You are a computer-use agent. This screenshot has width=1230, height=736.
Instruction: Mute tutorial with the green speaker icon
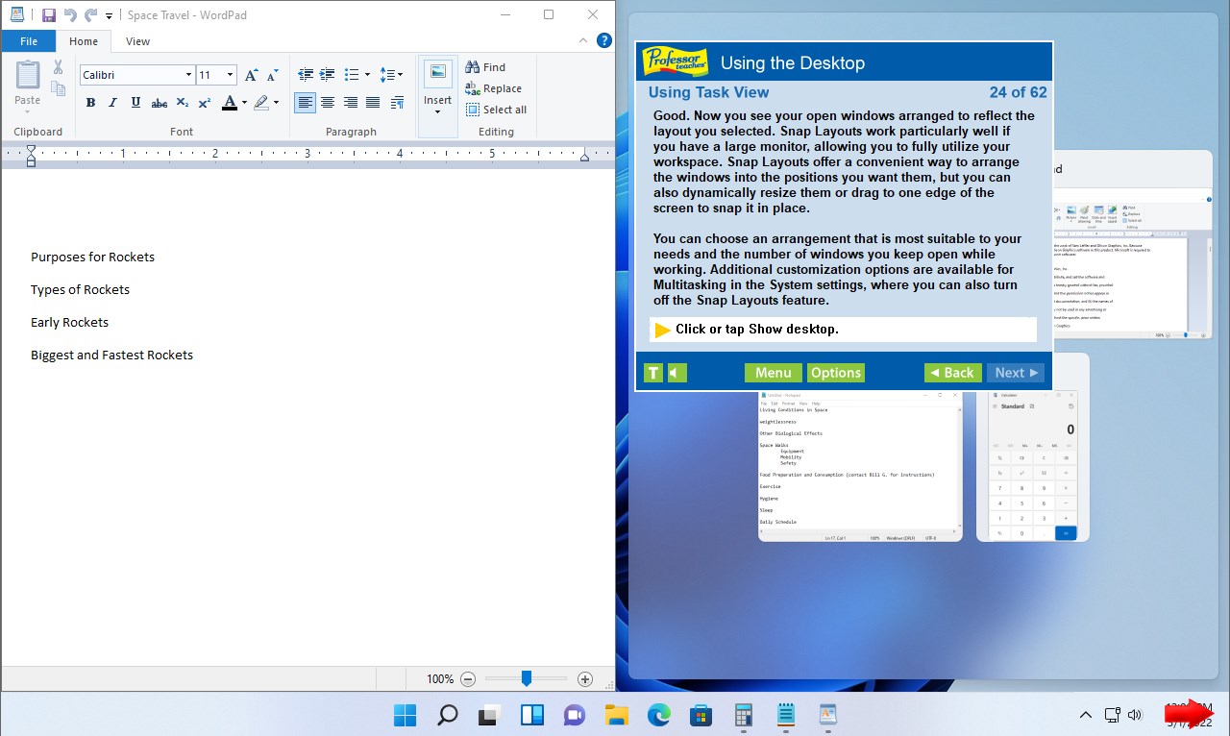click(x=677, y=373)
